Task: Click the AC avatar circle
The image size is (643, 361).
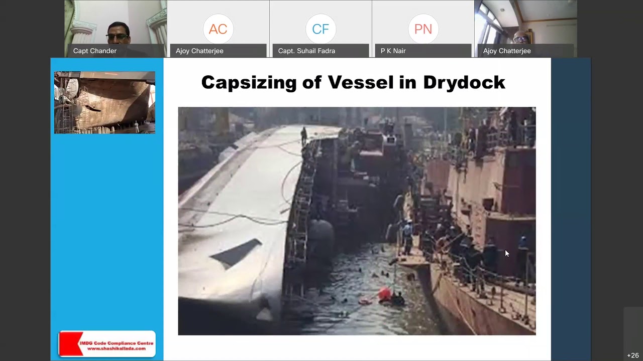Action: pos(218,29)
